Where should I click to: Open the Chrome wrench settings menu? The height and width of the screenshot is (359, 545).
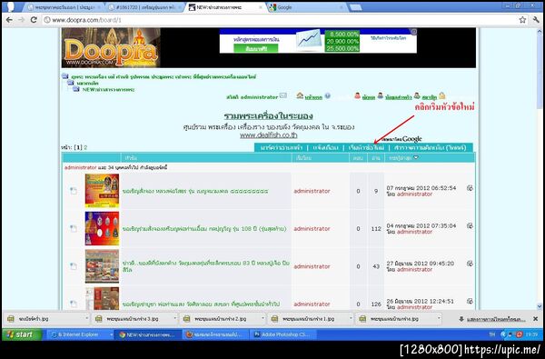click(536, 20)
